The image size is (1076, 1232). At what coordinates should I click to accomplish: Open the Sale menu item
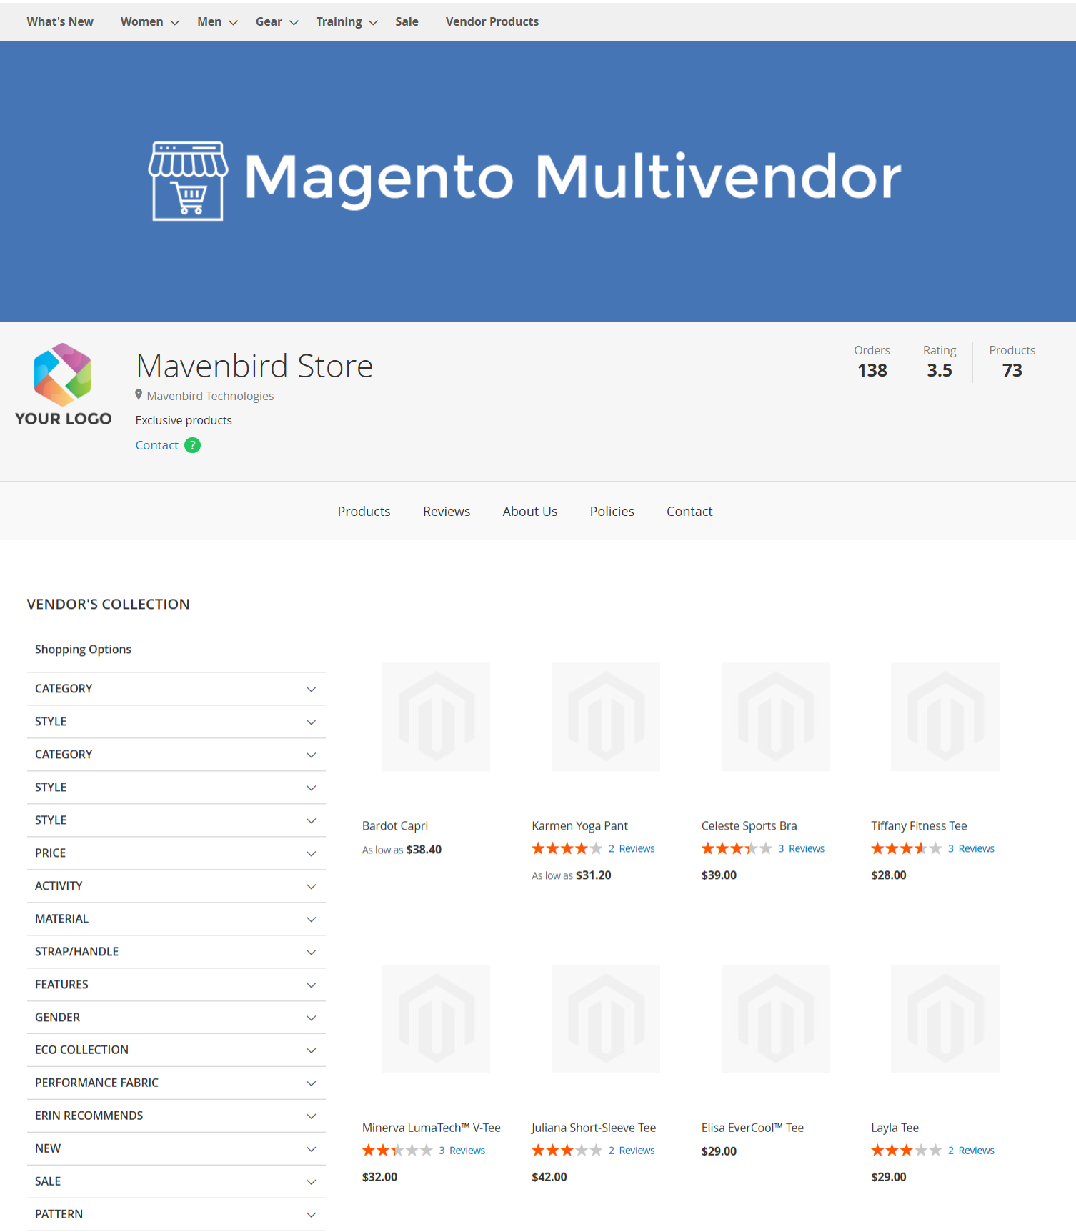[x=407, y=21]
